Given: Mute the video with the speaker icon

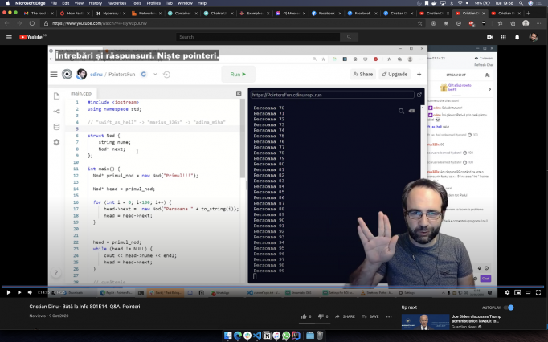Looking at the screenshot, I should 30,292.
